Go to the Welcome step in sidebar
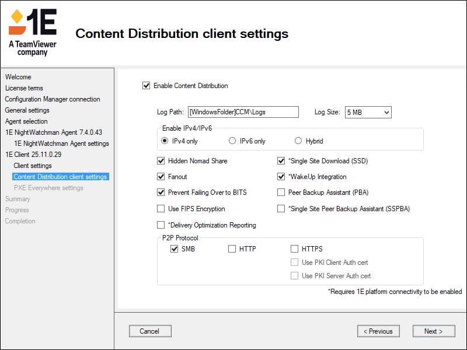This screenshot has height=350, width=467. click(18, 77)
